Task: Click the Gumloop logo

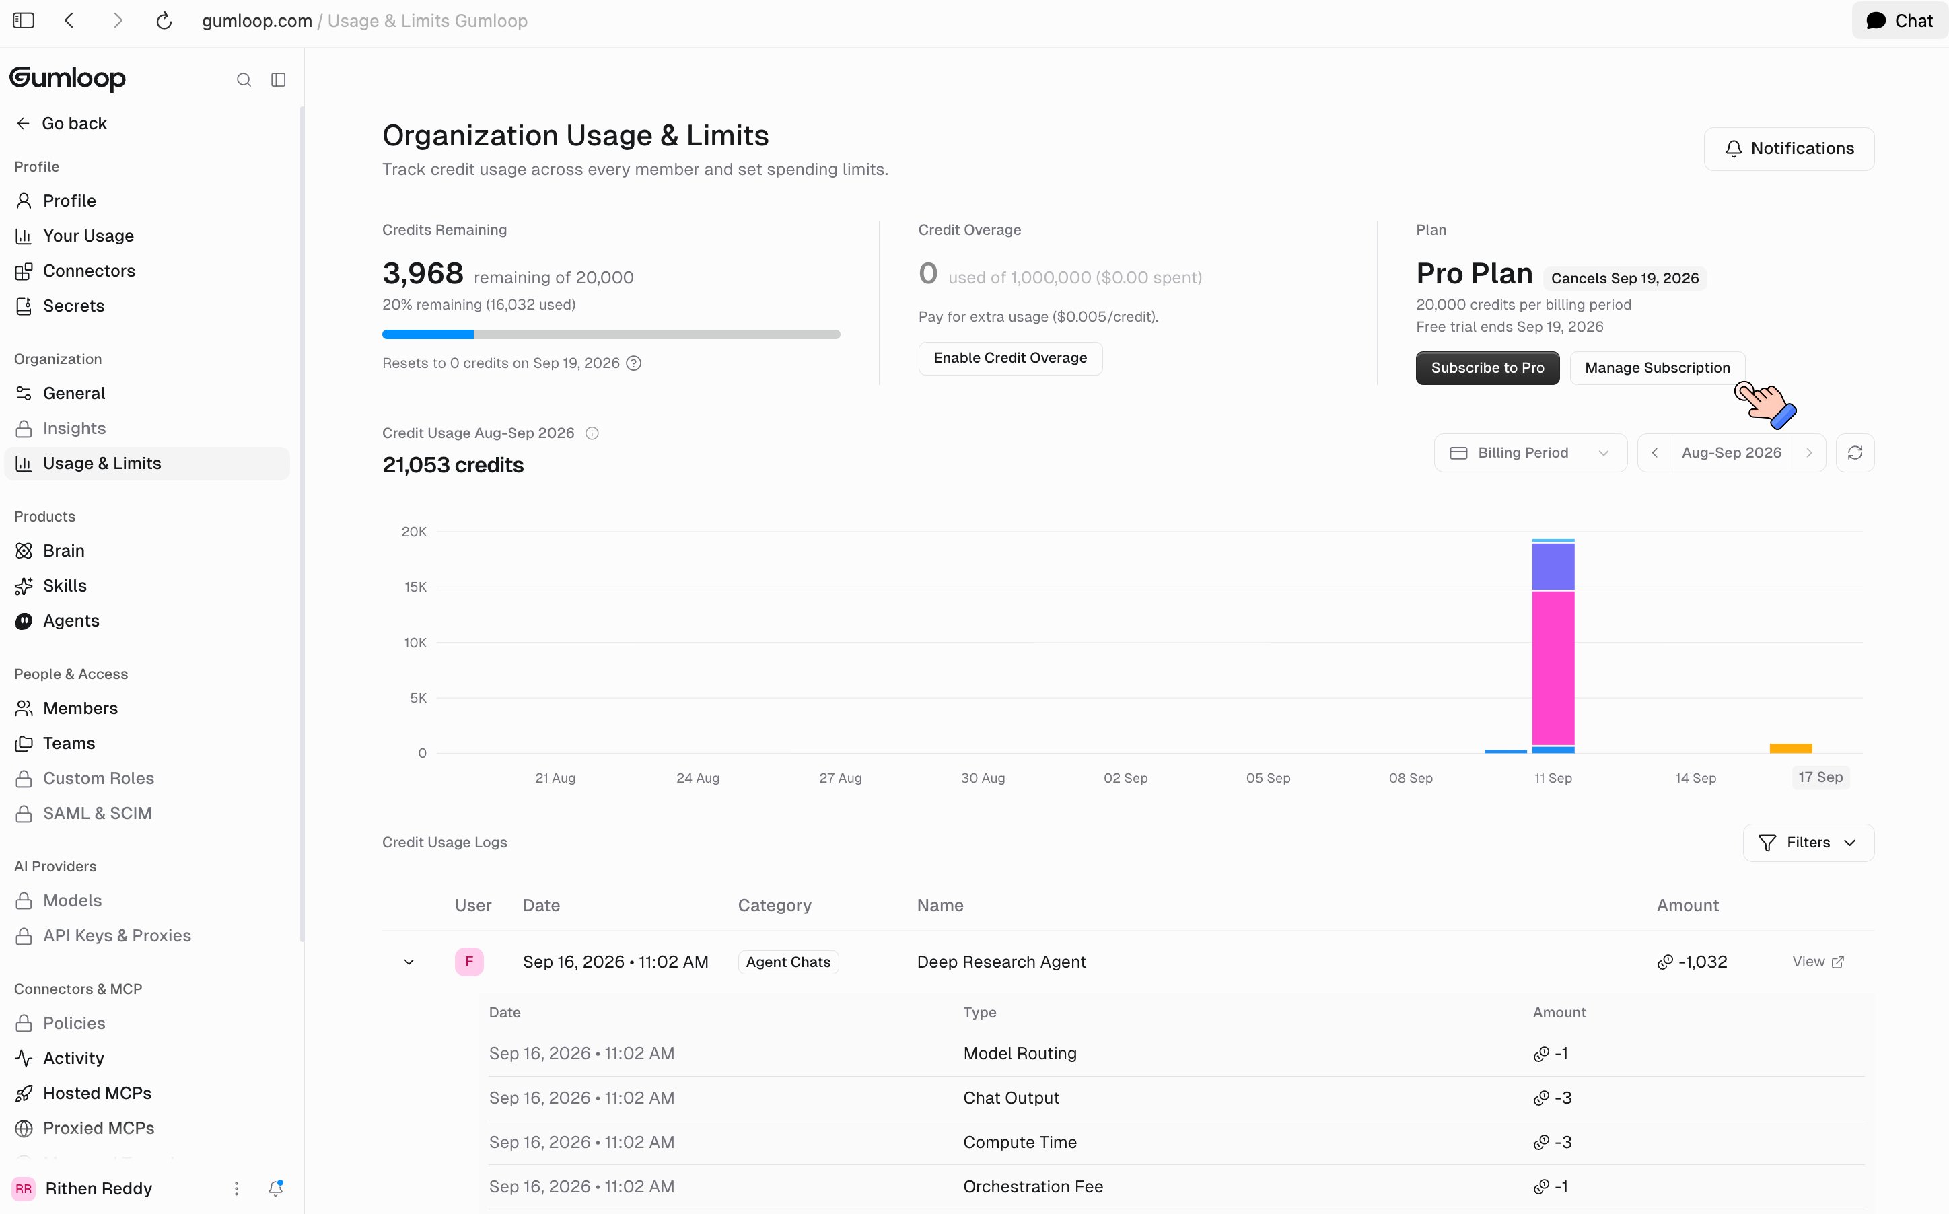Action: point(67,79)
